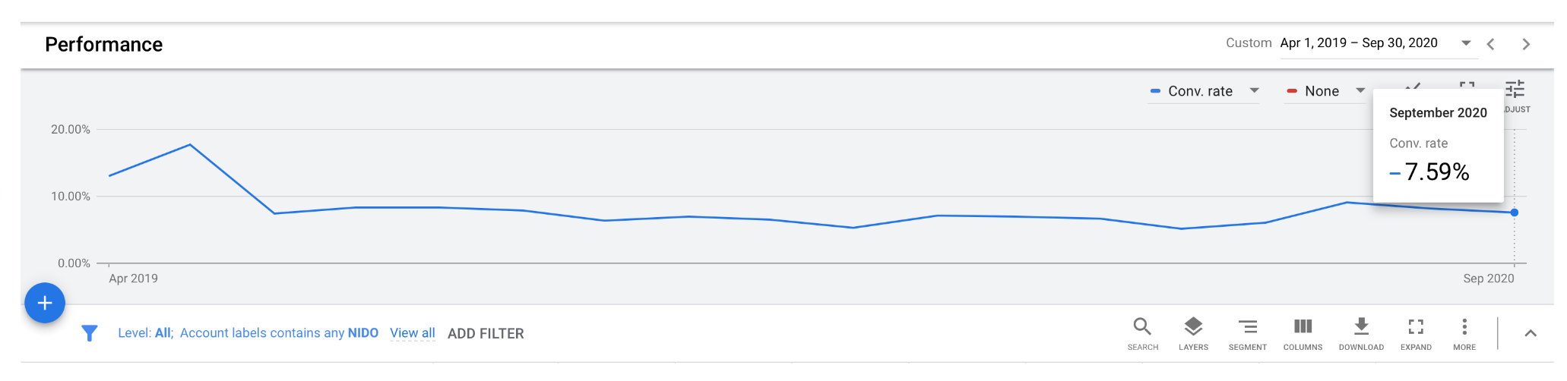
Task: Collapse the chart with the up chevron
Action: click(x=1531, y=333)
